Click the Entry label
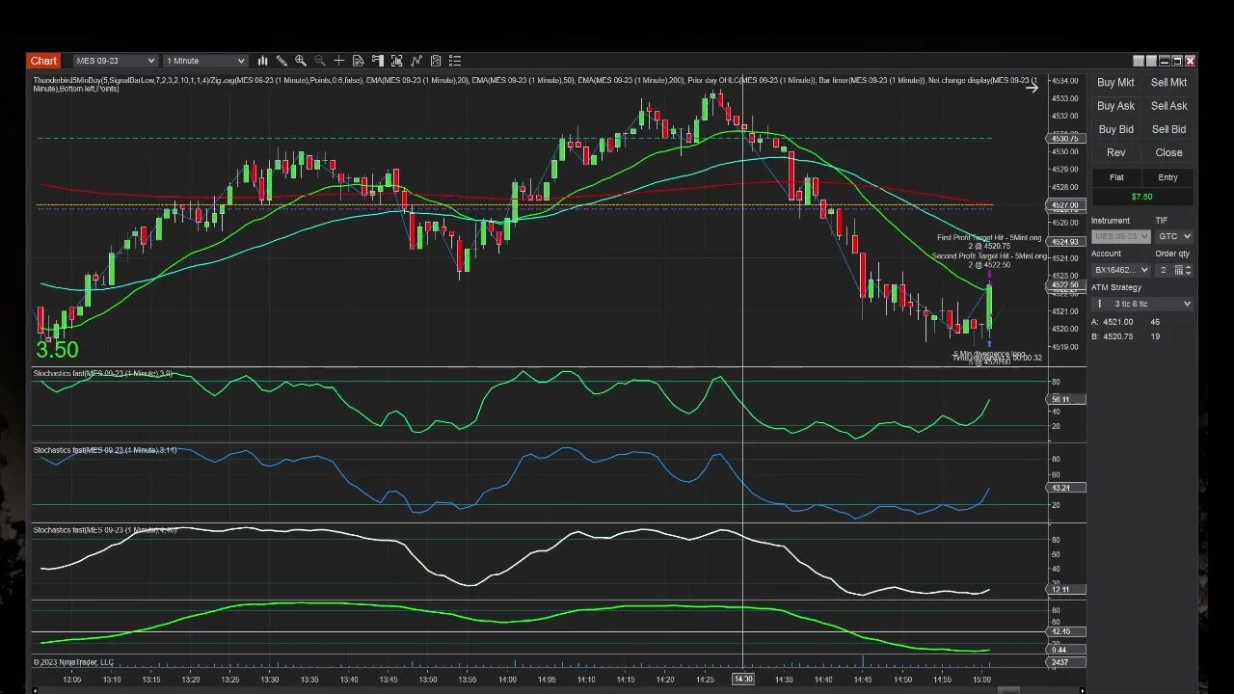 [1167, 177]
